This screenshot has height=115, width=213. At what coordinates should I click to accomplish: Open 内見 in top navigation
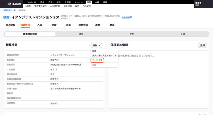pos(51,2)
